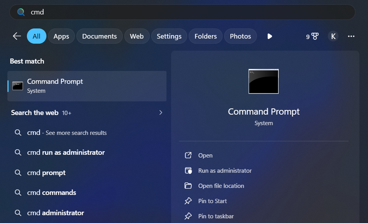Click magnifier icon beside 'cmd commands'
This screenshot has width=368, height=223.
click(18, 193)
